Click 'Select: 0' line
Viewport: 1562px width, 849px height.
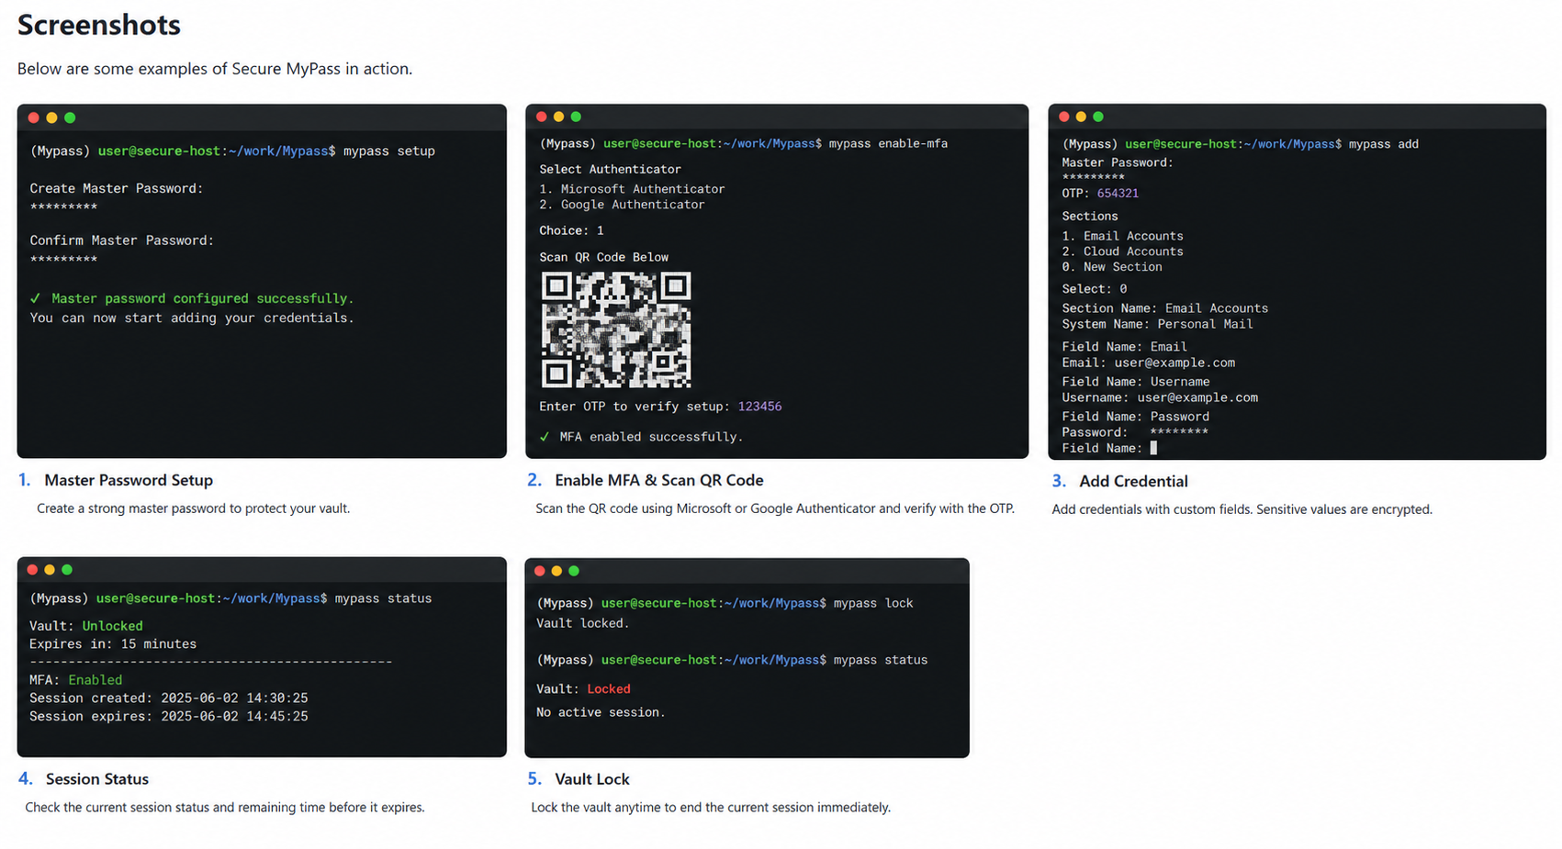(x=1095, y=289)
